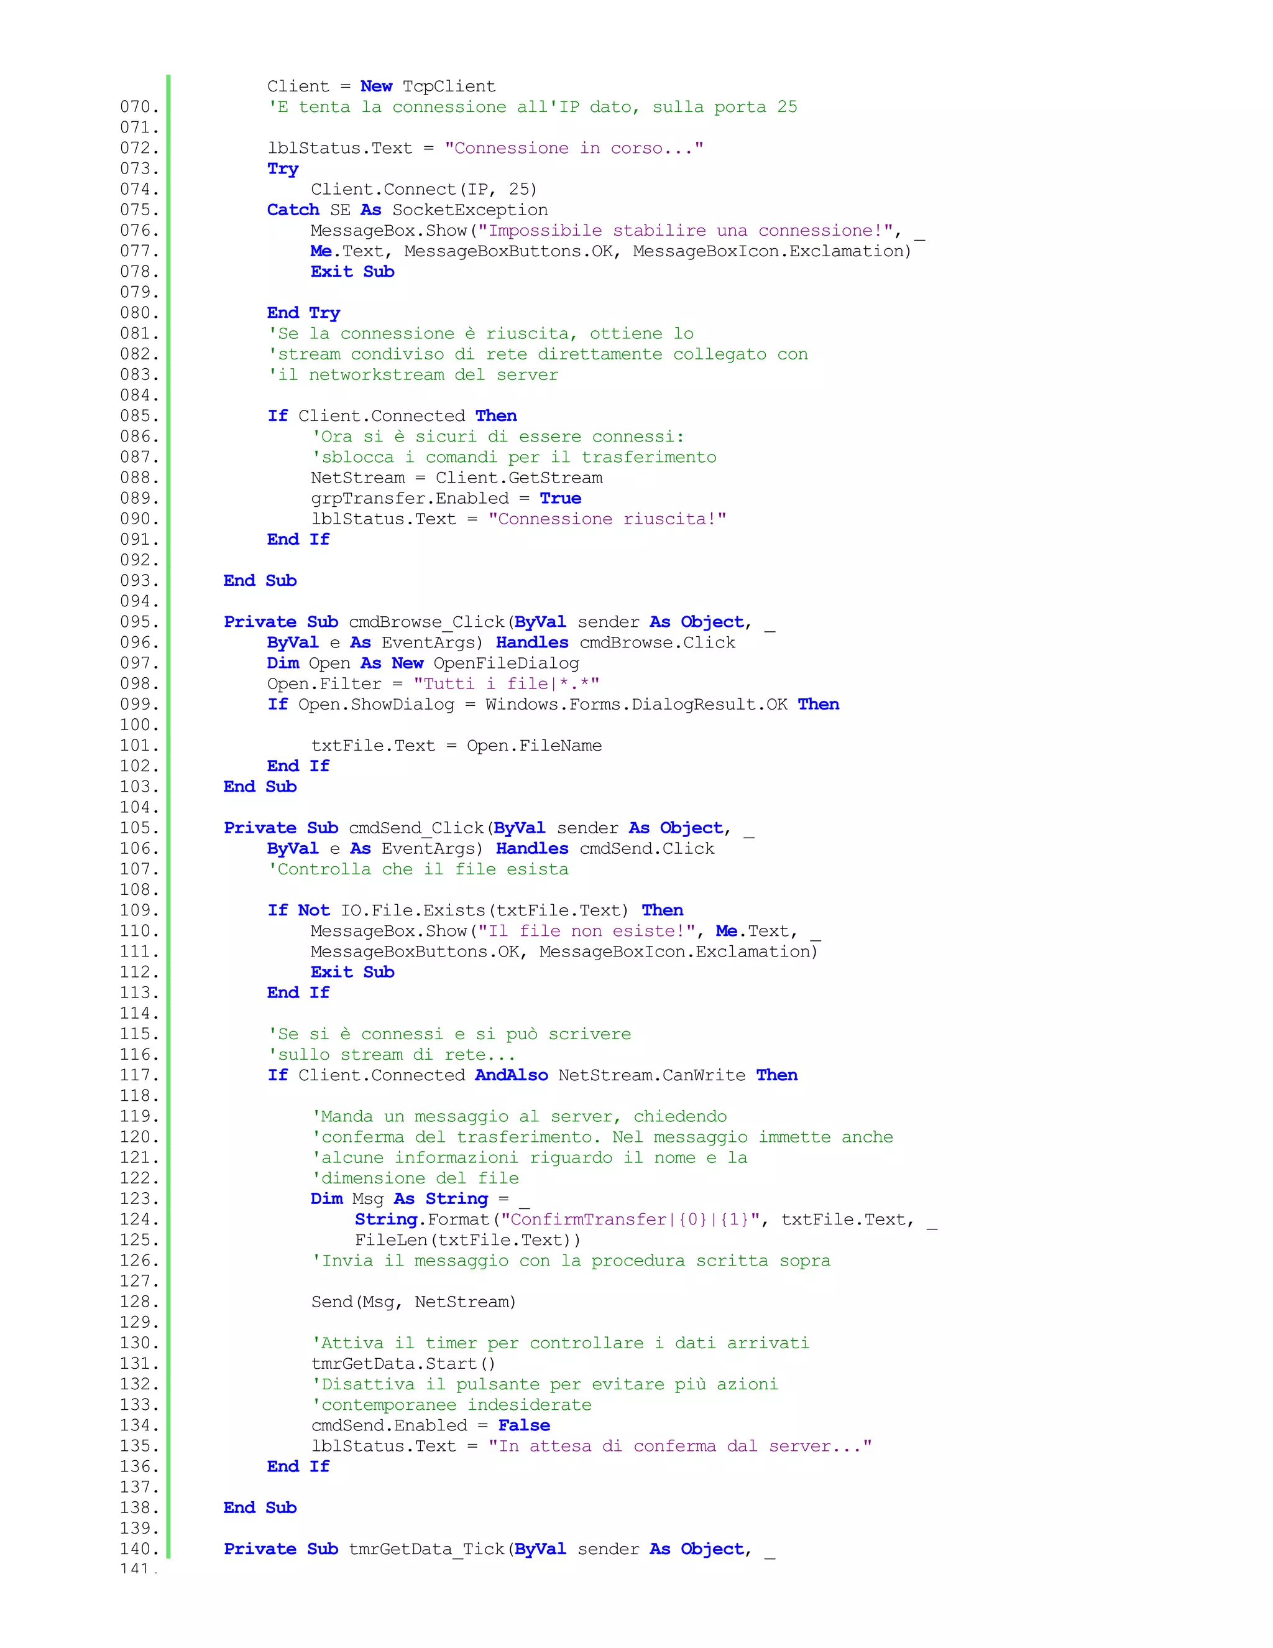The image size is (1273, 1648).
Task: Click comment 'dimensione del file'
Action: click(415, 1178)
